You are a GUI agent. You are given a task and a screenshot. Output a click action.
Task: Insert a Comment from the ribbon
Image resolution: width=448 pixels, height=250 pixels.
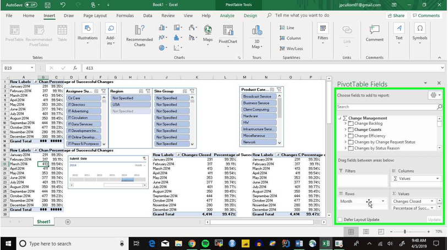374,33
